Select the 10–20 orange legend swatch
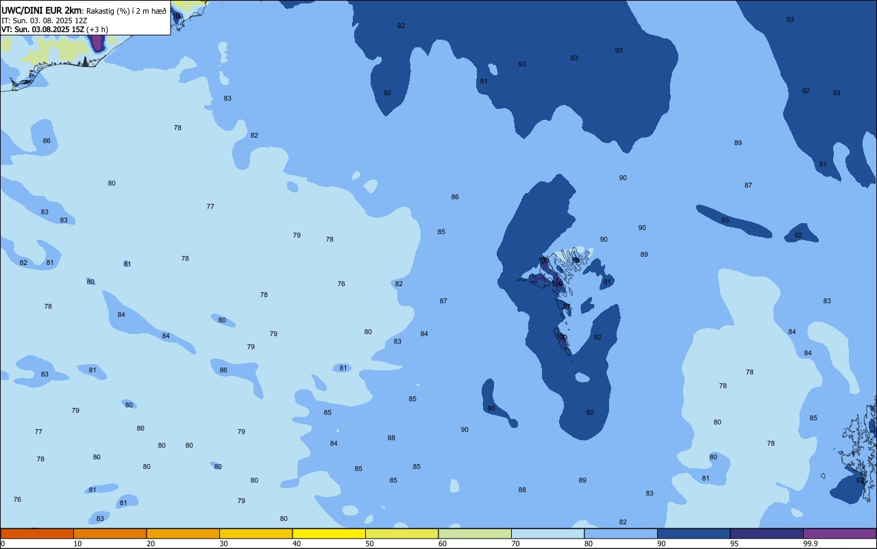This screenshot has height=549, width=877. pyautogui.click(x=110, y=533)
